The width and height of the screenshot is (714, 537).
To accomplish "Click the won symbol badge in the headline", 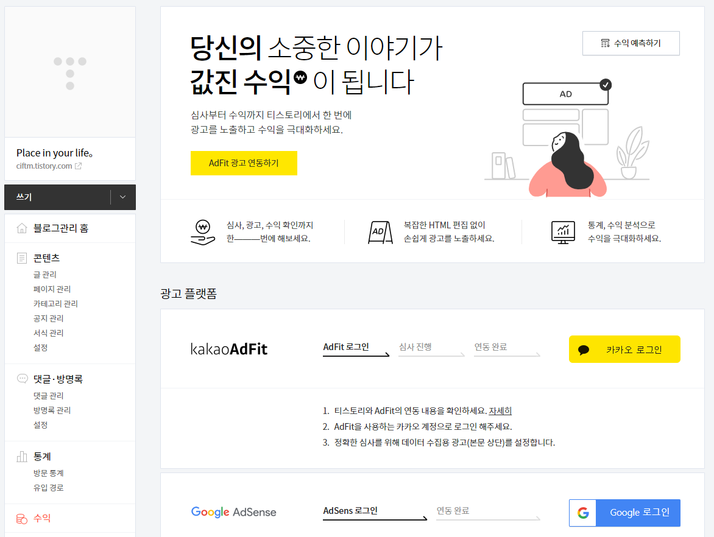I will (x=300, y=77).
